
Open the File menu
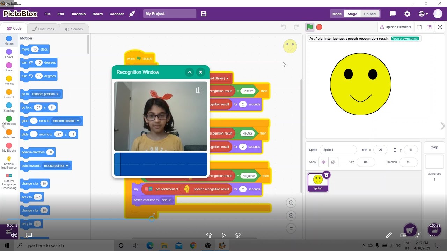(47, 14)
